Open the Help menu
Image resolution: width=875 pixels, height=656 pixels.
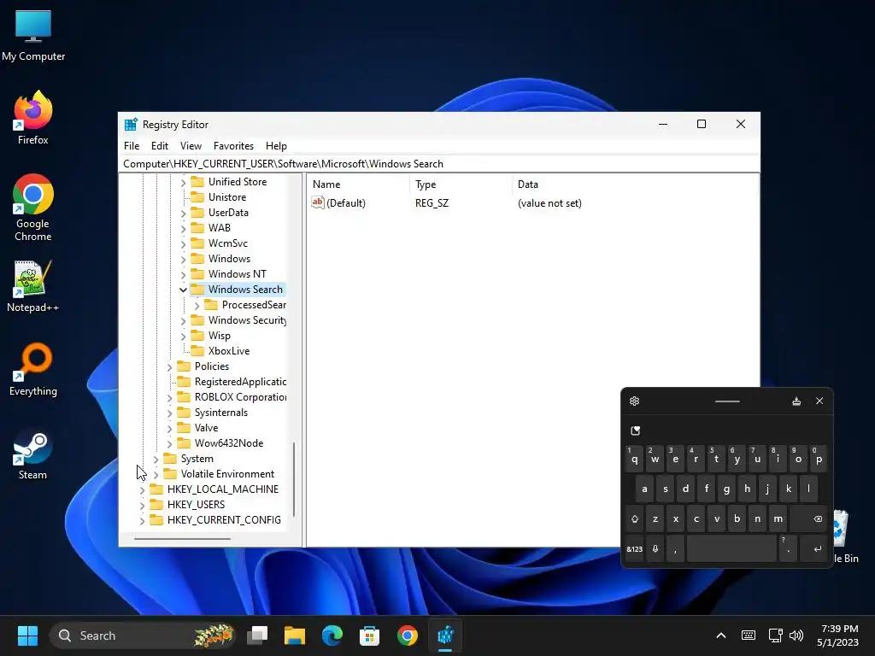tap(276, 145)
